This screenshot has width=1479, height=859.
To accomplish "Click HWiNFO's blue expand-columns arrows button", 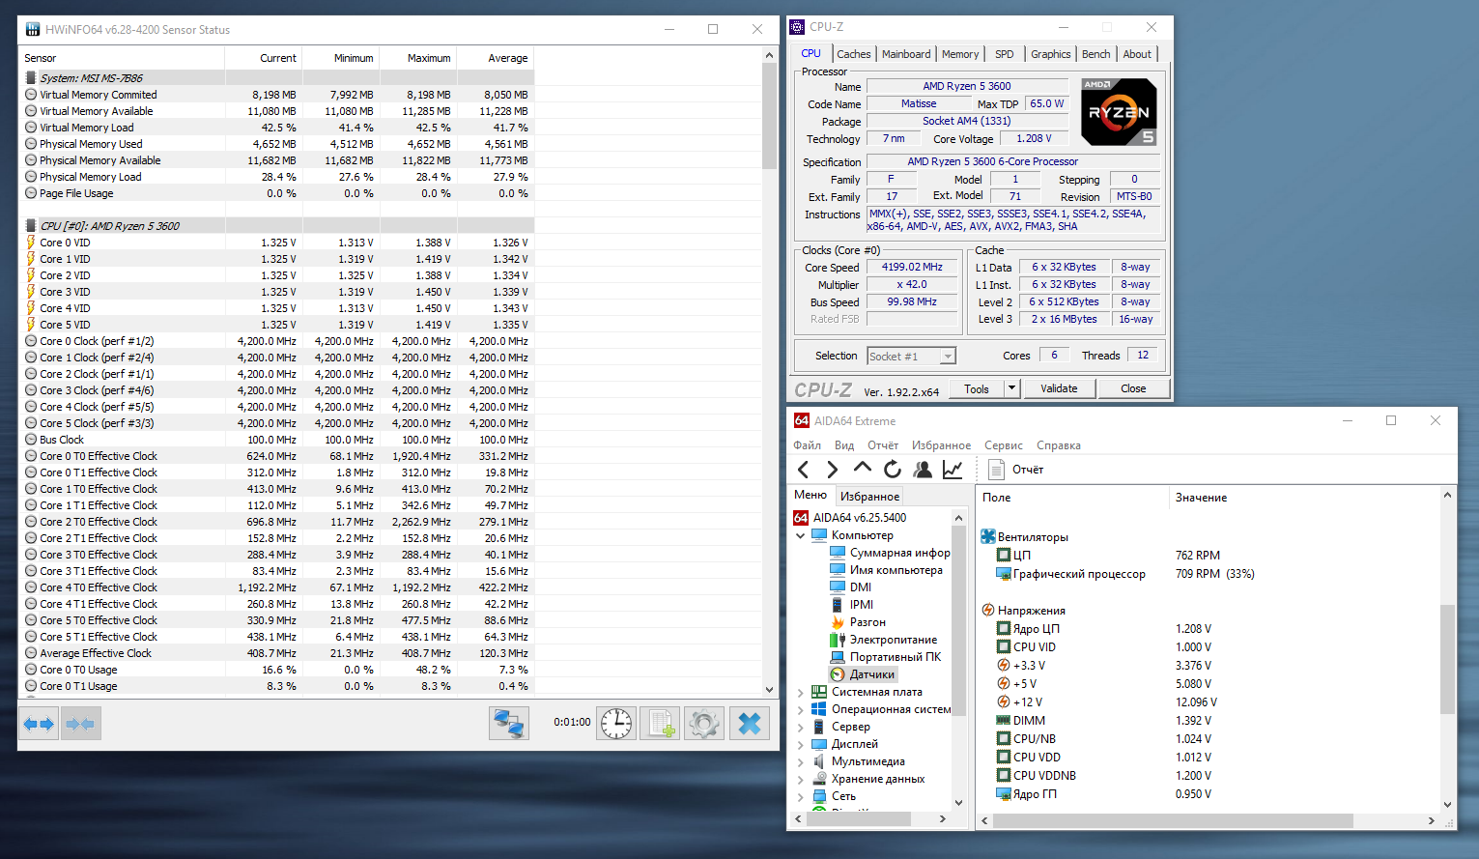I will [39, 724].
